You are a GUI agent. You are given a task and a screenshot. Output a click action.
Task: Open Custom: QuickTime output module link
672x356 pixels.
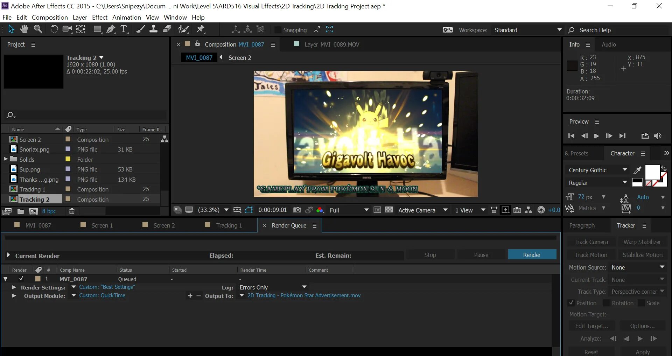pyautogui.click(x=102, y=295)
